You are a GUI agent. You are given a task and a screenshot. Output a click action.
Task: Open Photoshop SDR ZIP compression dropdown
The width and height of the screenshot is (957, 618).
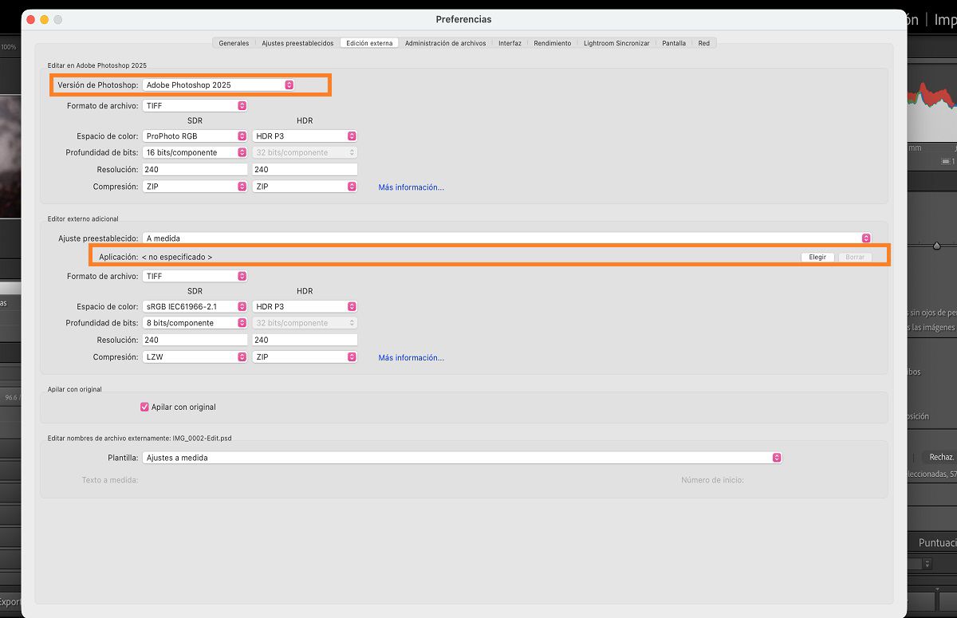tap(195, 187)
